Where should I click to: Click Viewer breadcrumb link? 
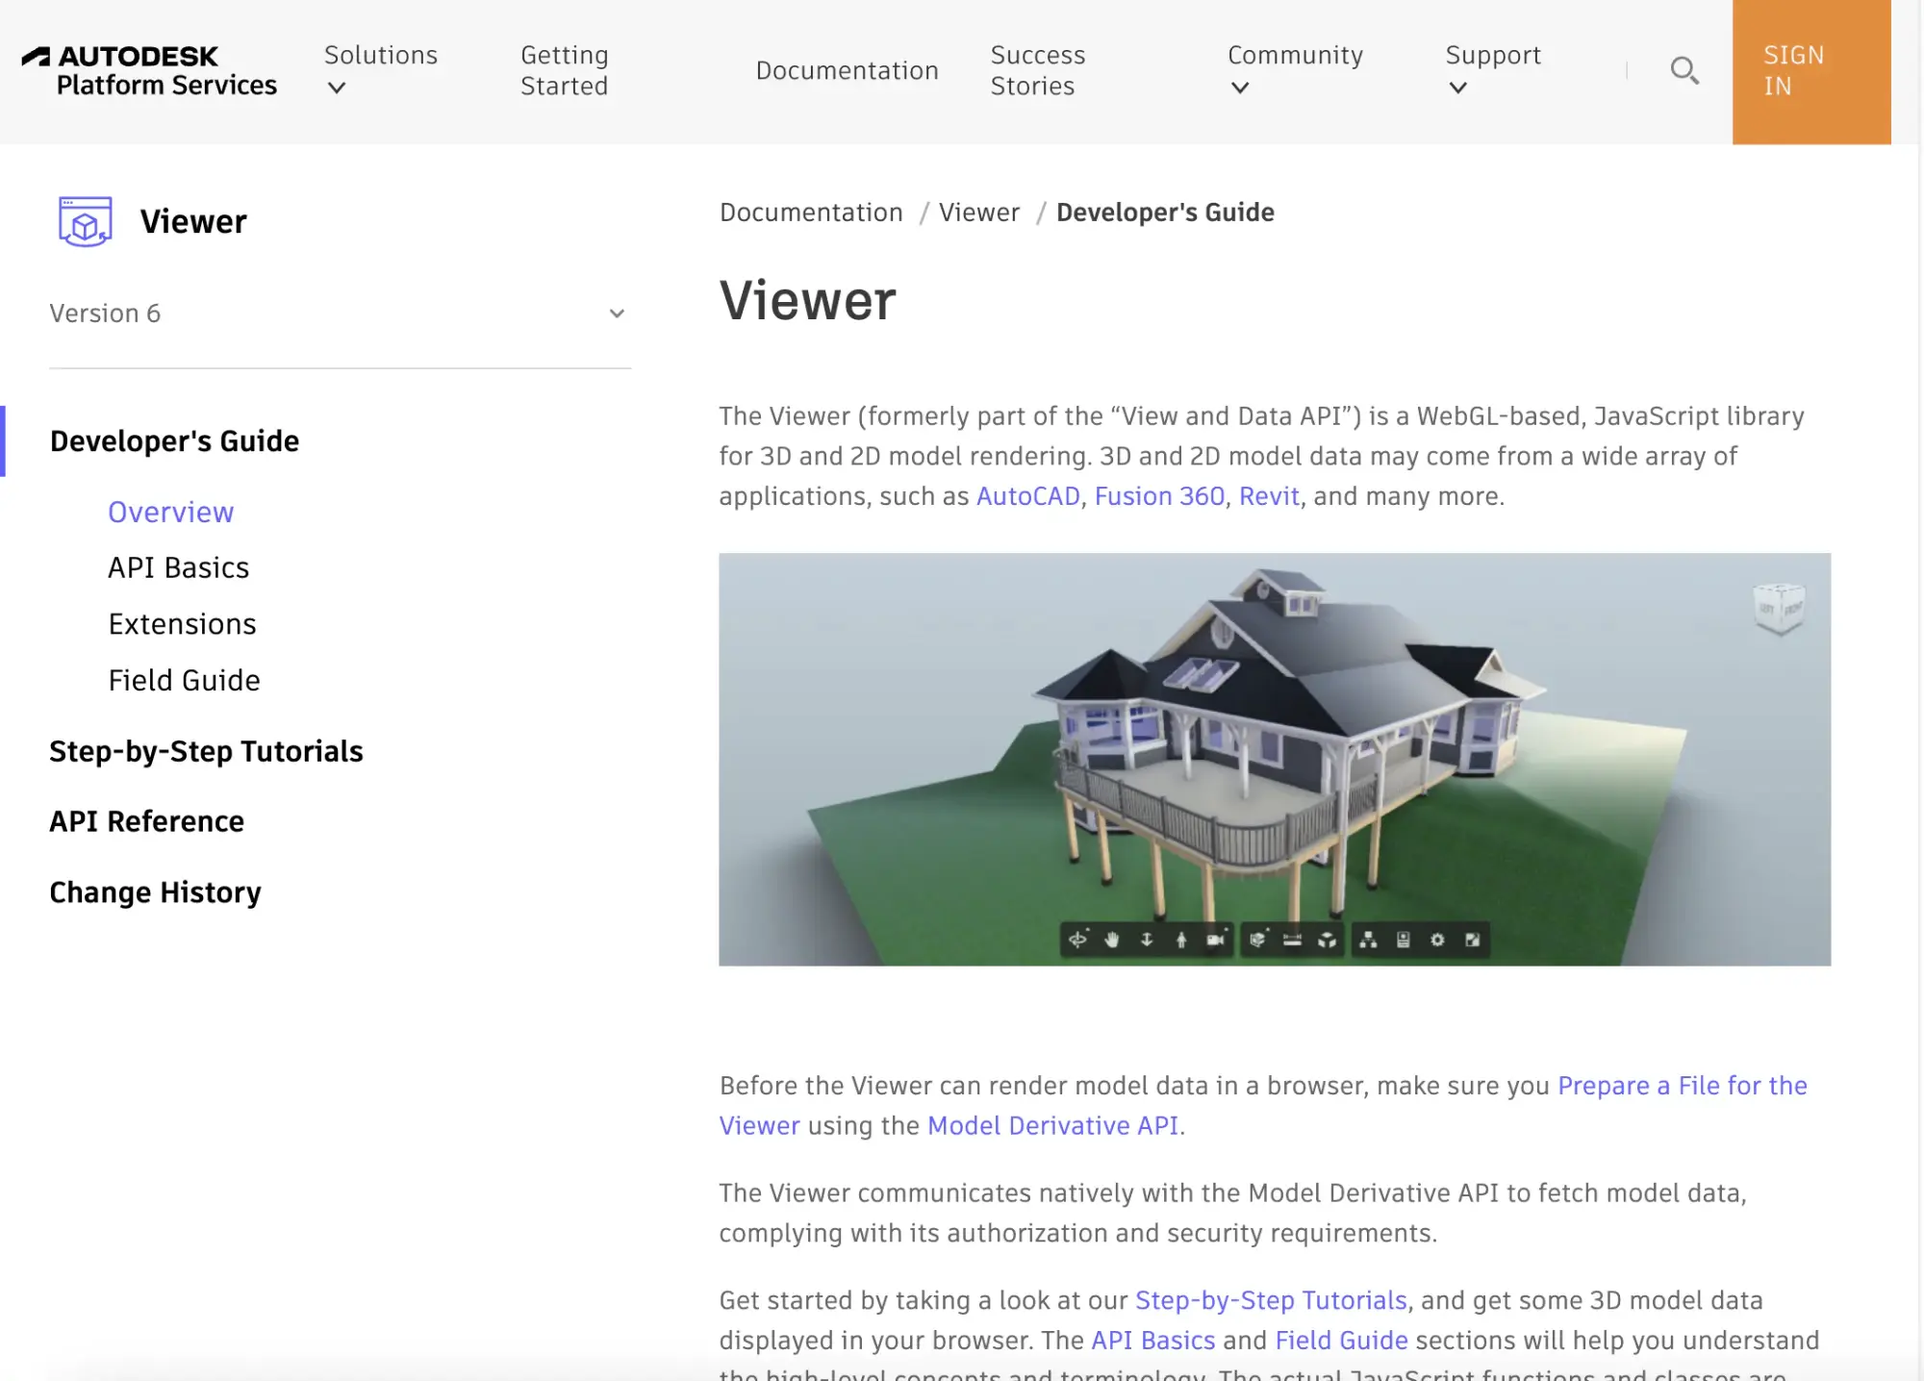(979, 213)
